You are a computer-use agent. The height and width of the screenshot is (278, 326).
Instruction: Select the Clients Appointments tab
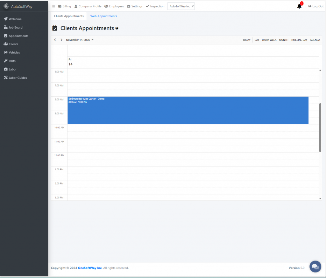point(69,16)
